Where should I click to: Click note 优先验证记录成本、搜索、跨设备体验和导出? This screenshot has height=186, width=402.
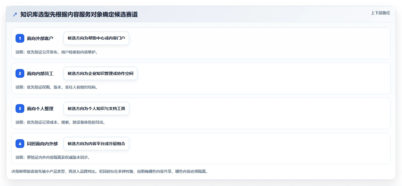click(x=61, y=122)
